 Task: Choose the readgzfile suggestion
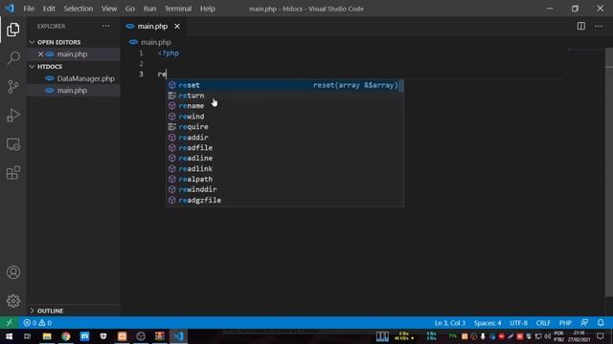(x=284, y=200)
